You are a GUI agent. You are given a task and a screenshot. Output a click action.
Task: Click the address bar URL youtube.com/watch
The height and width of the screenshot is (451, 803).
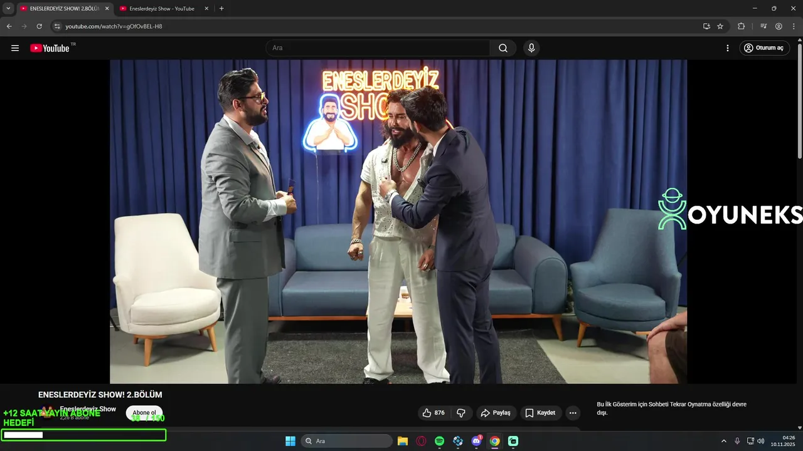(114, 26)
